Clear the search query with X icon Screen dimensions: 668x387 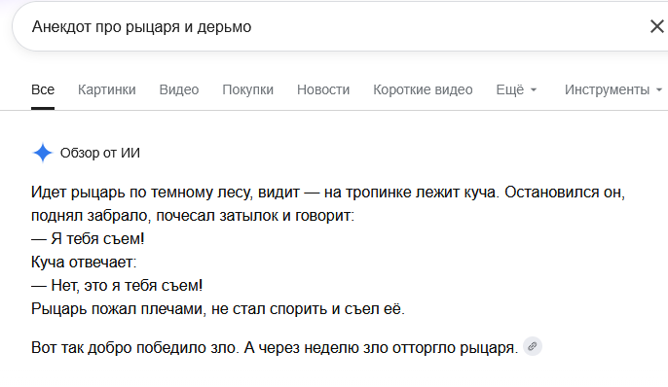point(657,26)
